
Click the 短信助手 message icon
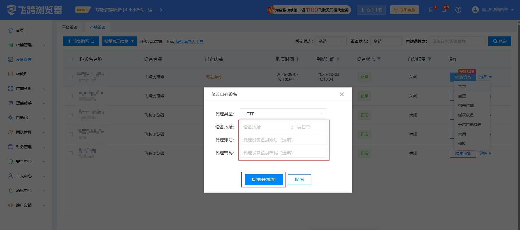[11, 103]
